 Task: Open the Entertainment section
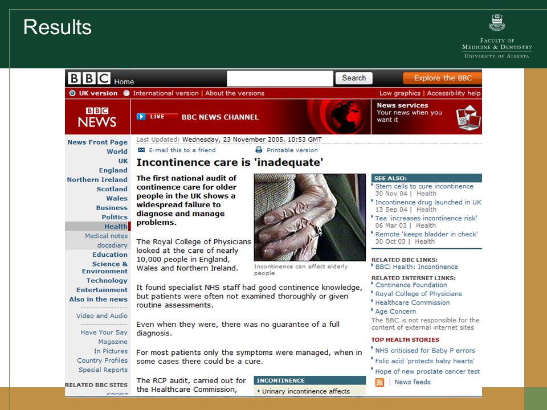tap(102, 290)
